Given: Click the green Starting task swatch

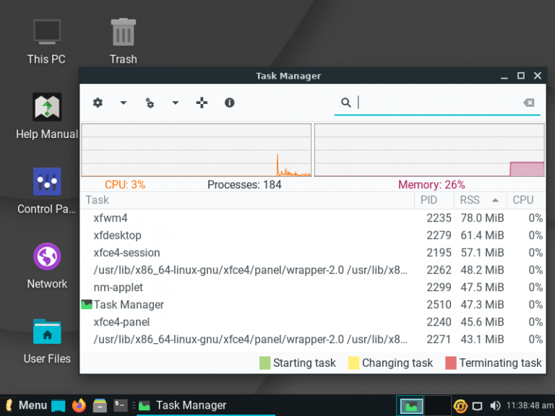Looking at the screenshot, I should coord(264,363).
